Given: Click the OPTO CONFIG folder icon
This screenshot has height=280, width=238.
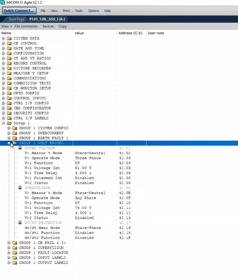Looking at the screenshot, I should click(9, 93).
